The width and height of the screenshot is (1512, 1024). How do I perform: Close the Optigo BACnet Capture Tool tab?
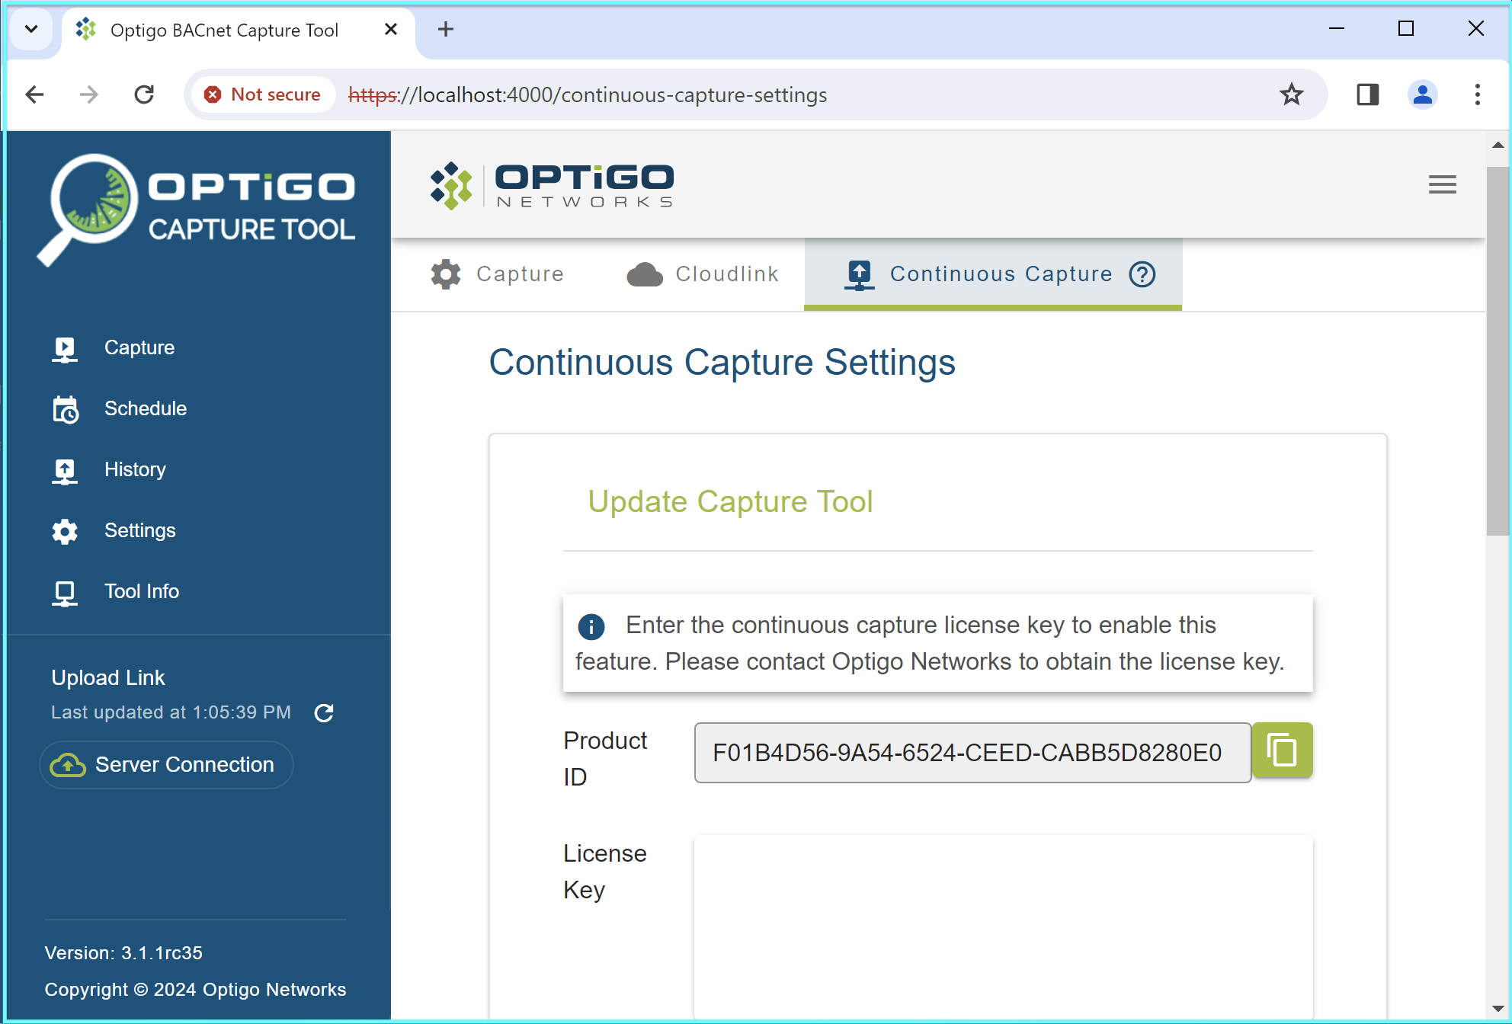click(391, 29)
